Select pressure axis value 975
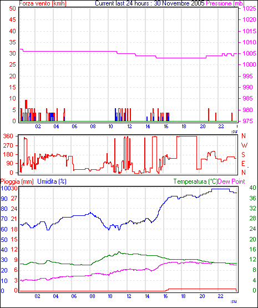This screenshot has width=258, height=308. tap(248, 121)
